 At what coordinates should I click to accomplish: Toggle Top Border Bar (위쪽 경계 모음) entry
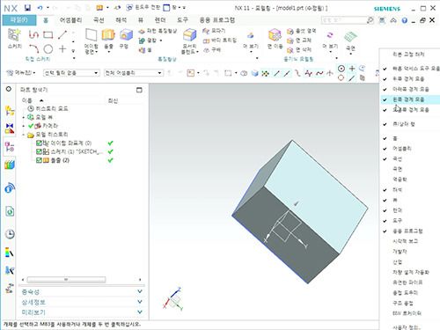tap(411, 79)
